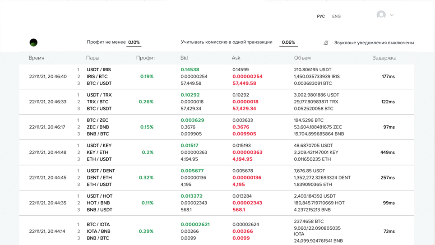Switch language to РУС
Image resolution: width=435 pixels, height=245 pixels.
321,16
